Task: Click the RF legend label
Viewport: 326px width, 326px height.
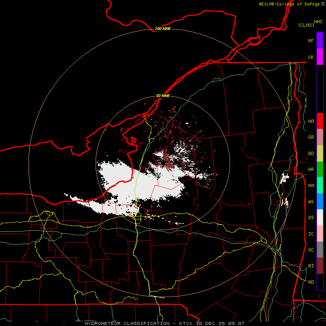Action: [x=311, y=41]
